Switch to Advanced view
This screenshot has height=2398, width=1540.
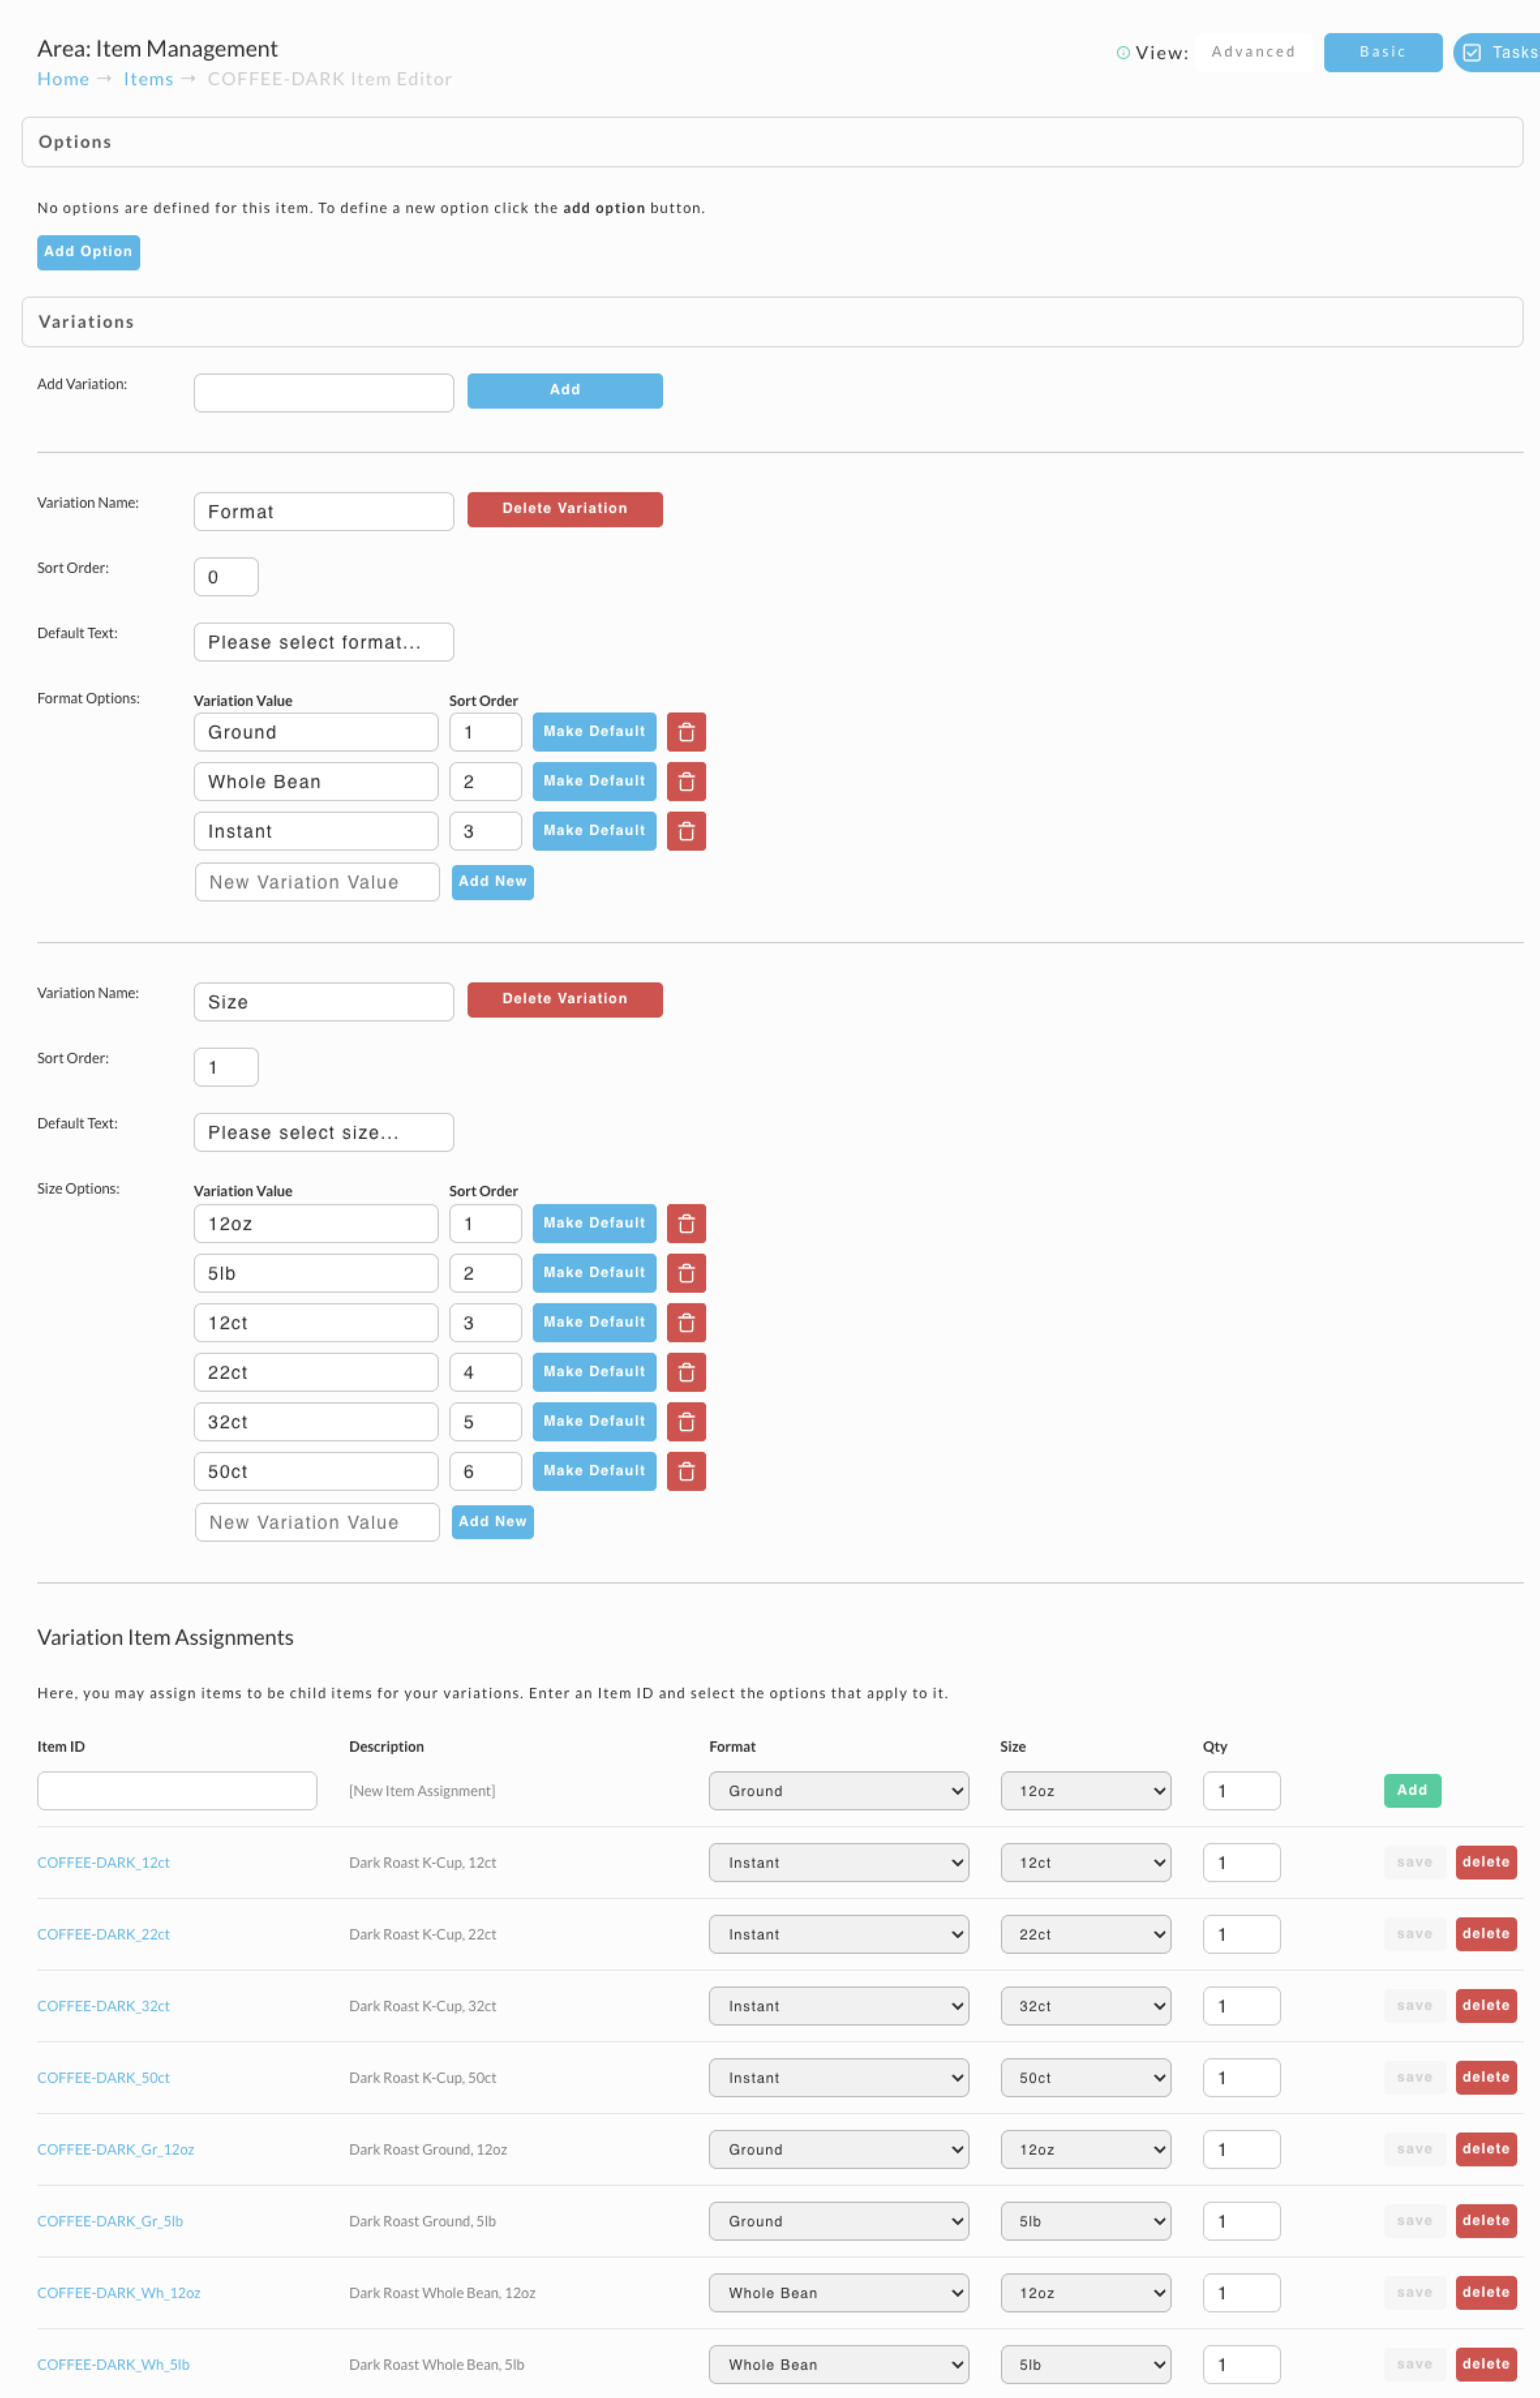tap(1253, 52)
